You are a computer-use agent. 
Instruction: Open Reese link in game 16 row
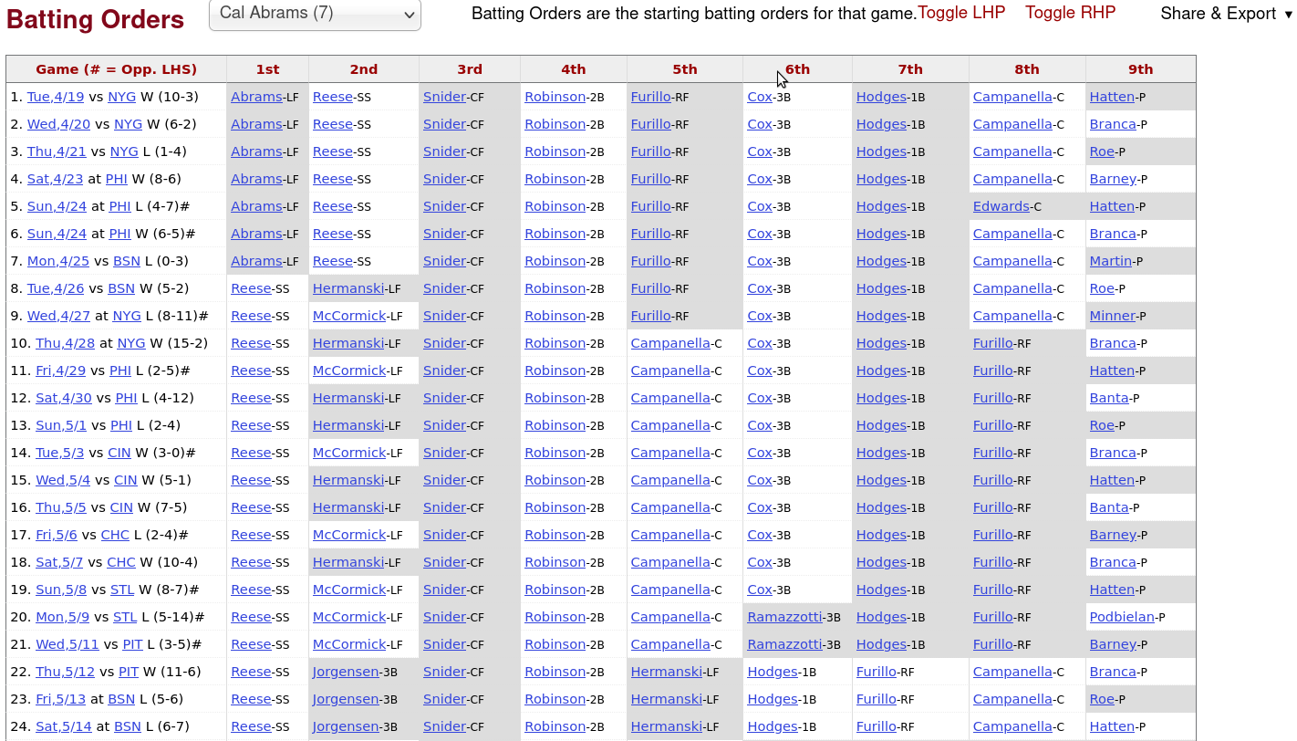[251, 507]
